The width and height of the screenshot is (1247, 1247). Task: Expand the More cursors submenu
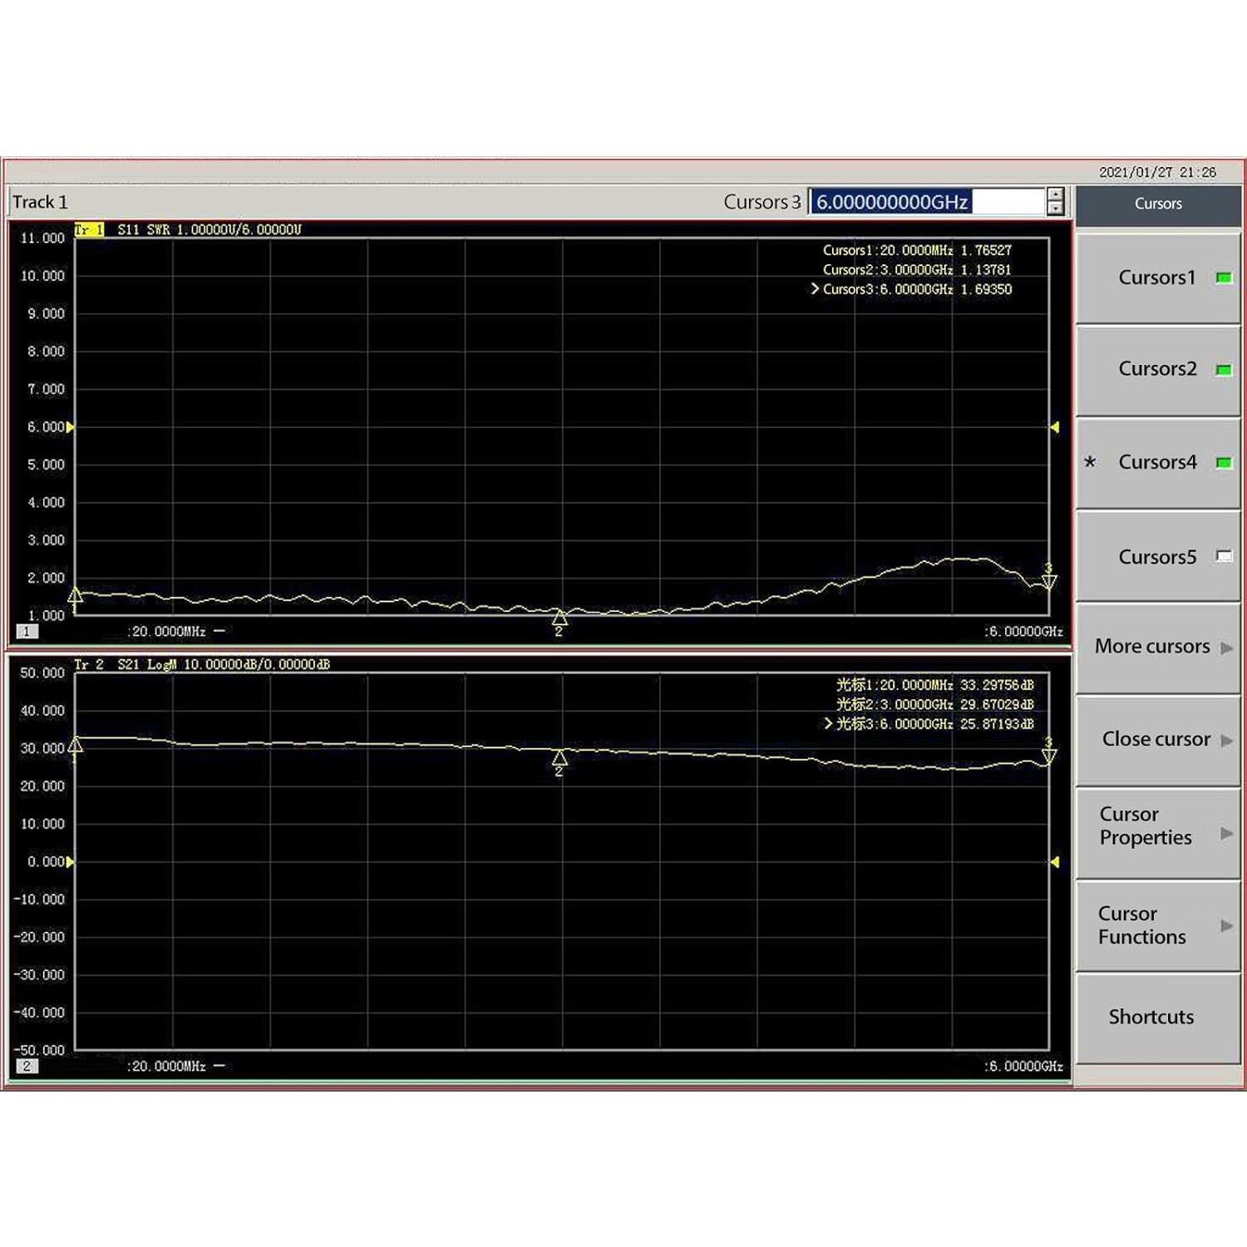pos(1157,646)
